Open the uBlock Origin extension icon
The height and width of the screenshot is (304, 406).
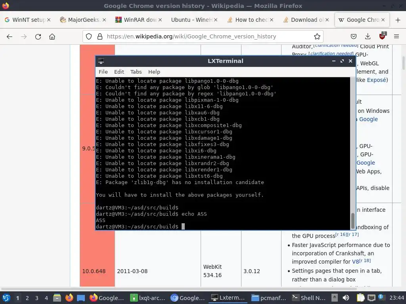382,36
